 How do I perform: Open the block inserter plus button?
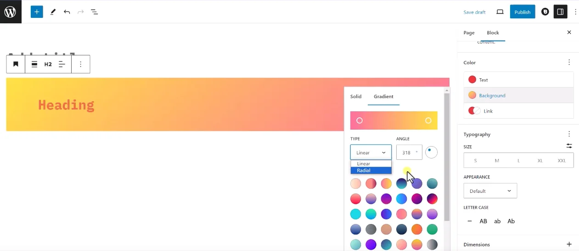point(37,12)
